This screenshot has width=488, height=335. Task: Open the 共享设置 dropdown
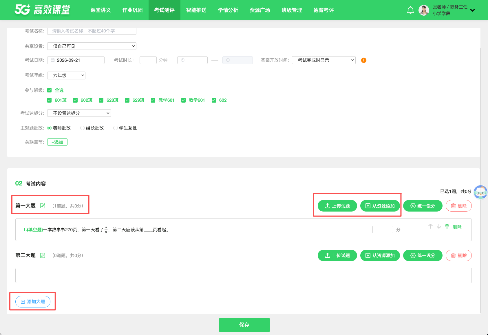pyautogui.click(x=92, y=46)
